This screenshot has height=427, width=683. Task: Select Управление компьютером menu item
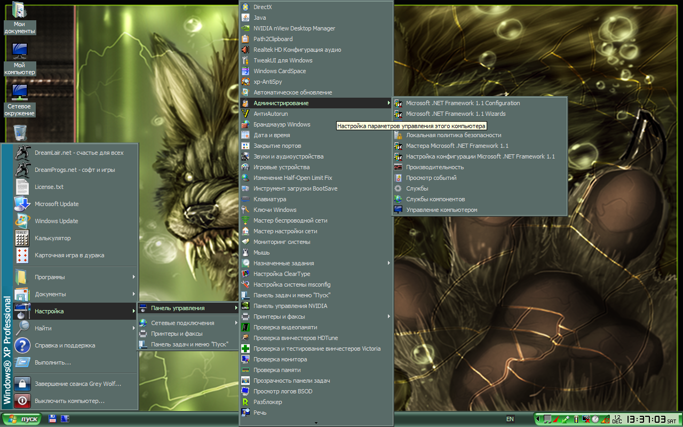coord(441,210)
